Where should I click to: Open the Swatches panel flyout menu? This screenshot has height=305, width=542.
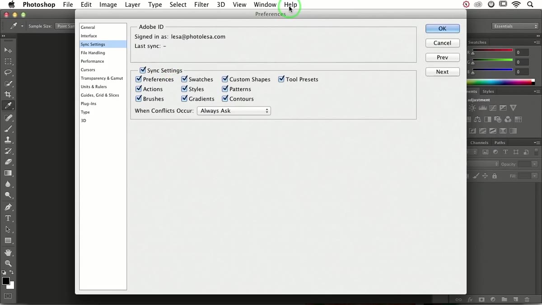537,42
